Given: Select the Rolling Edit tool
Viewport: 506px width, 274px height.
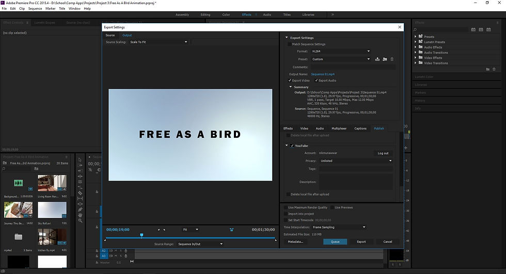Looking at the screenshot, I should [x=80, y=182].
